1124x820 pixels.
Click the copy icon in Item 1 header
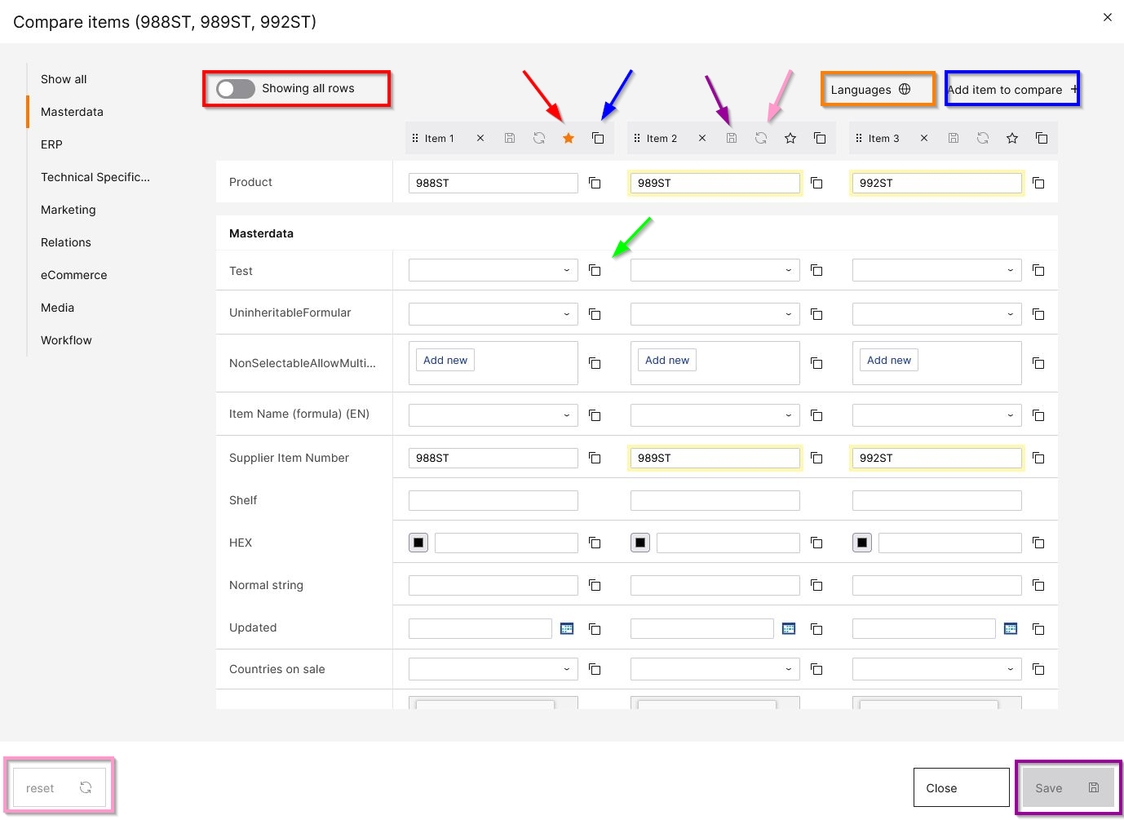(x=598, y=139)
